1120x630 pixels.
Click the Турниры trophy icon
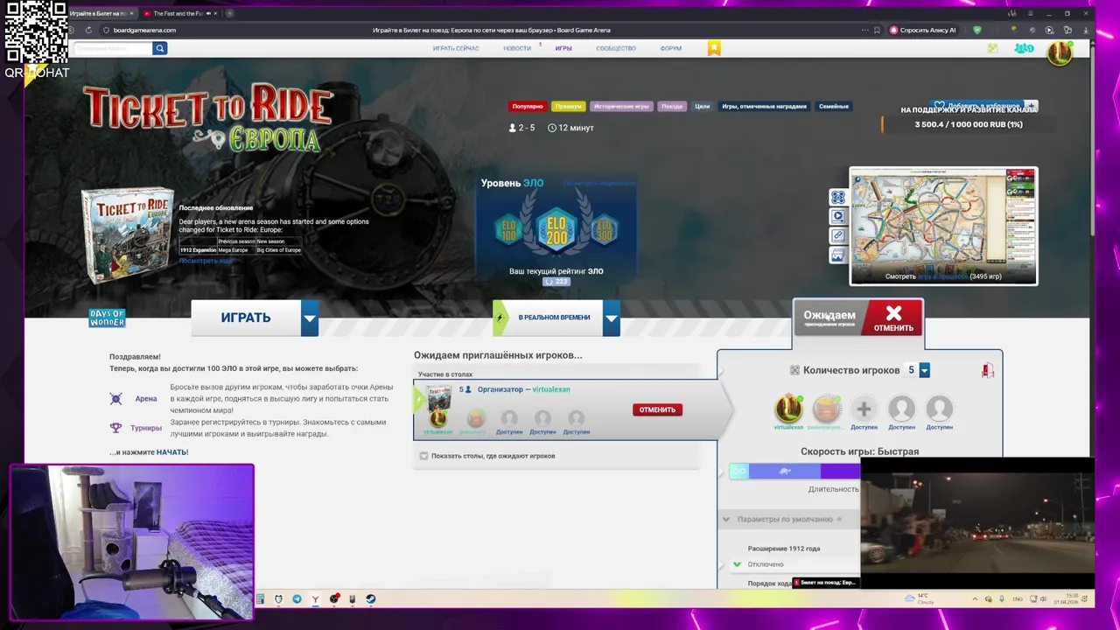pos(115,428)
